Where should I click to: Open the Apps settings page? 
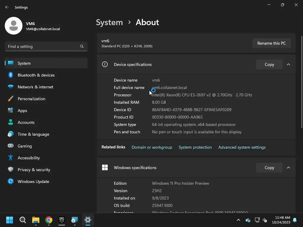pyautogui.click(x=46, y=111)
